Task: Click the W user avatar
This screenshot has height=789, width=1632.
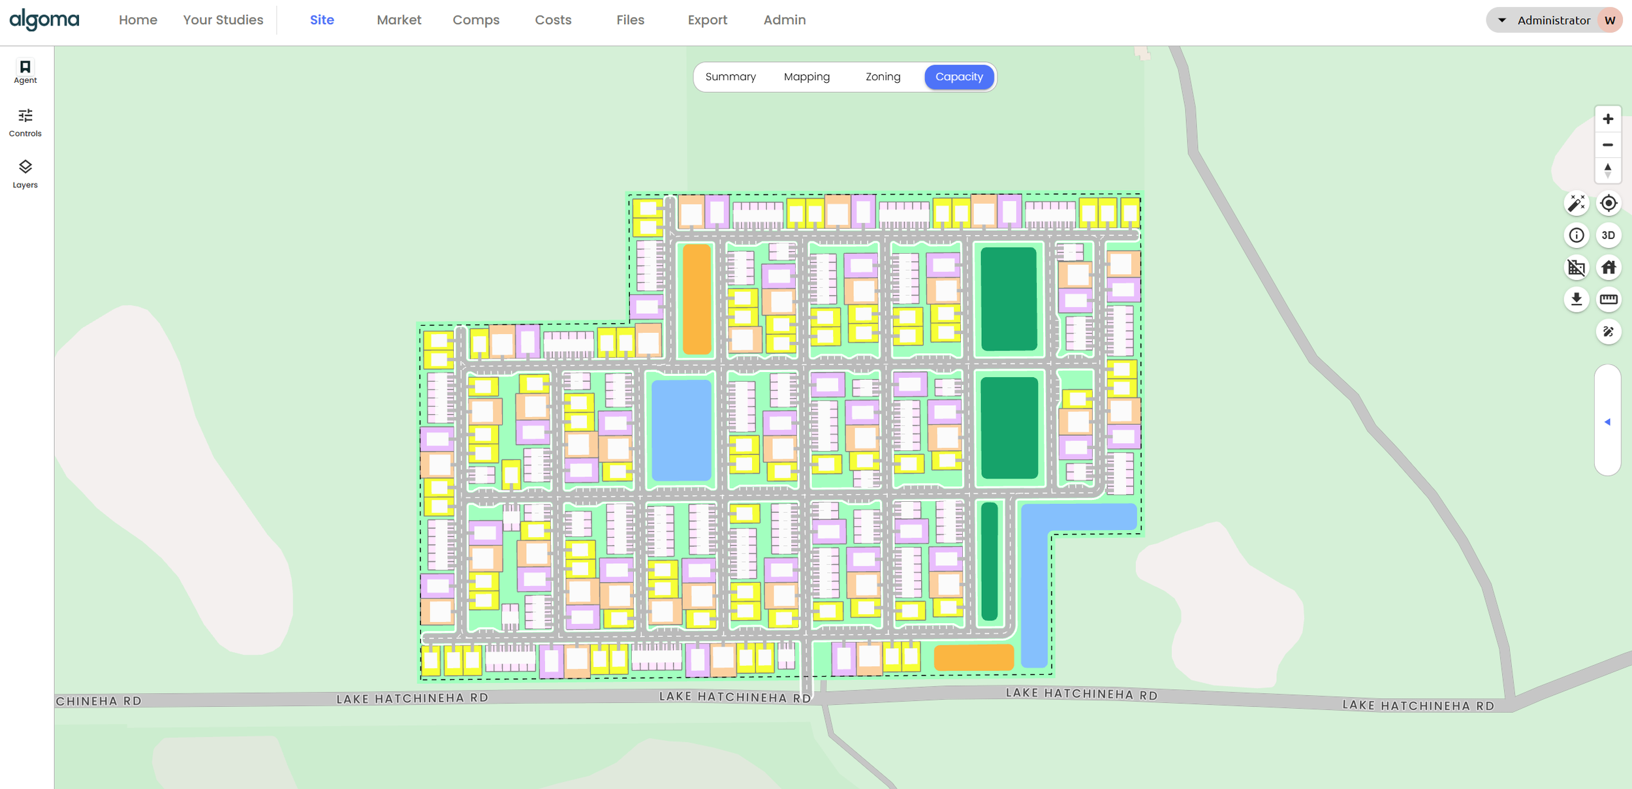Action: (1609, 20)
